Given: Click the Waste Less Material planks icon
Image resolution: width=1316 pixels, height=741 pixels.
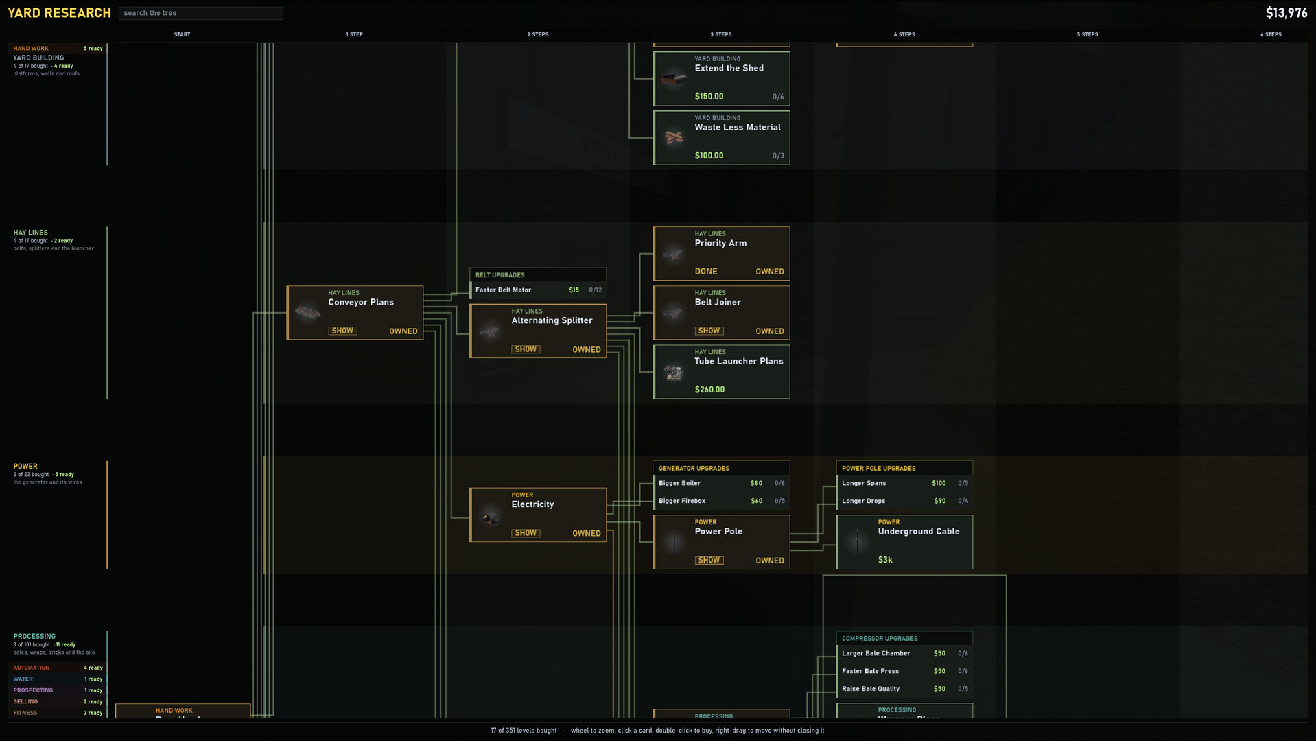Looking at the screenshot, I should [674, 138].
